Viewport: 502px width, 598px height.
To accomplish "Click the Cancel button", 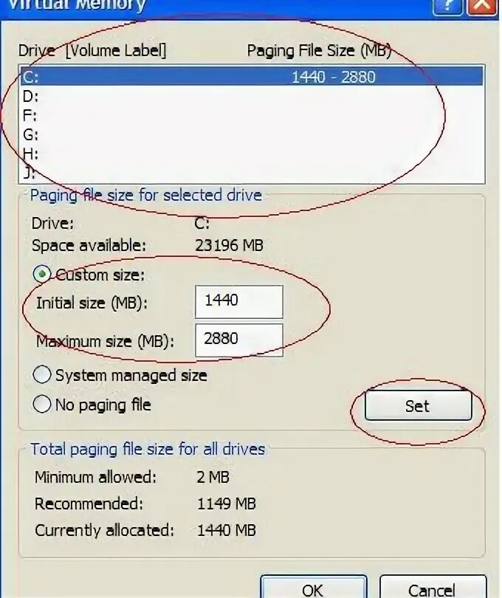I will point(433,588).
